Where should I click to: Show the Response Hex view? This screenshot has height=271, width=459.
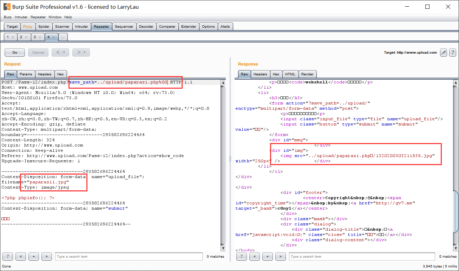point(276,74)
